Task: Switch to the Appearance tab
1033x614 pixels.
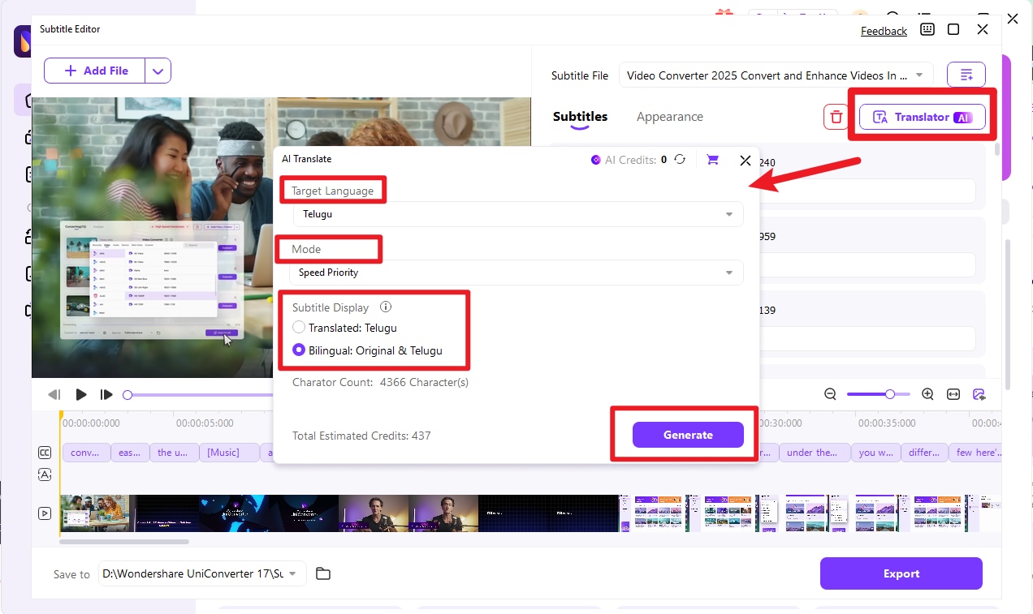Action: point(670,116)
